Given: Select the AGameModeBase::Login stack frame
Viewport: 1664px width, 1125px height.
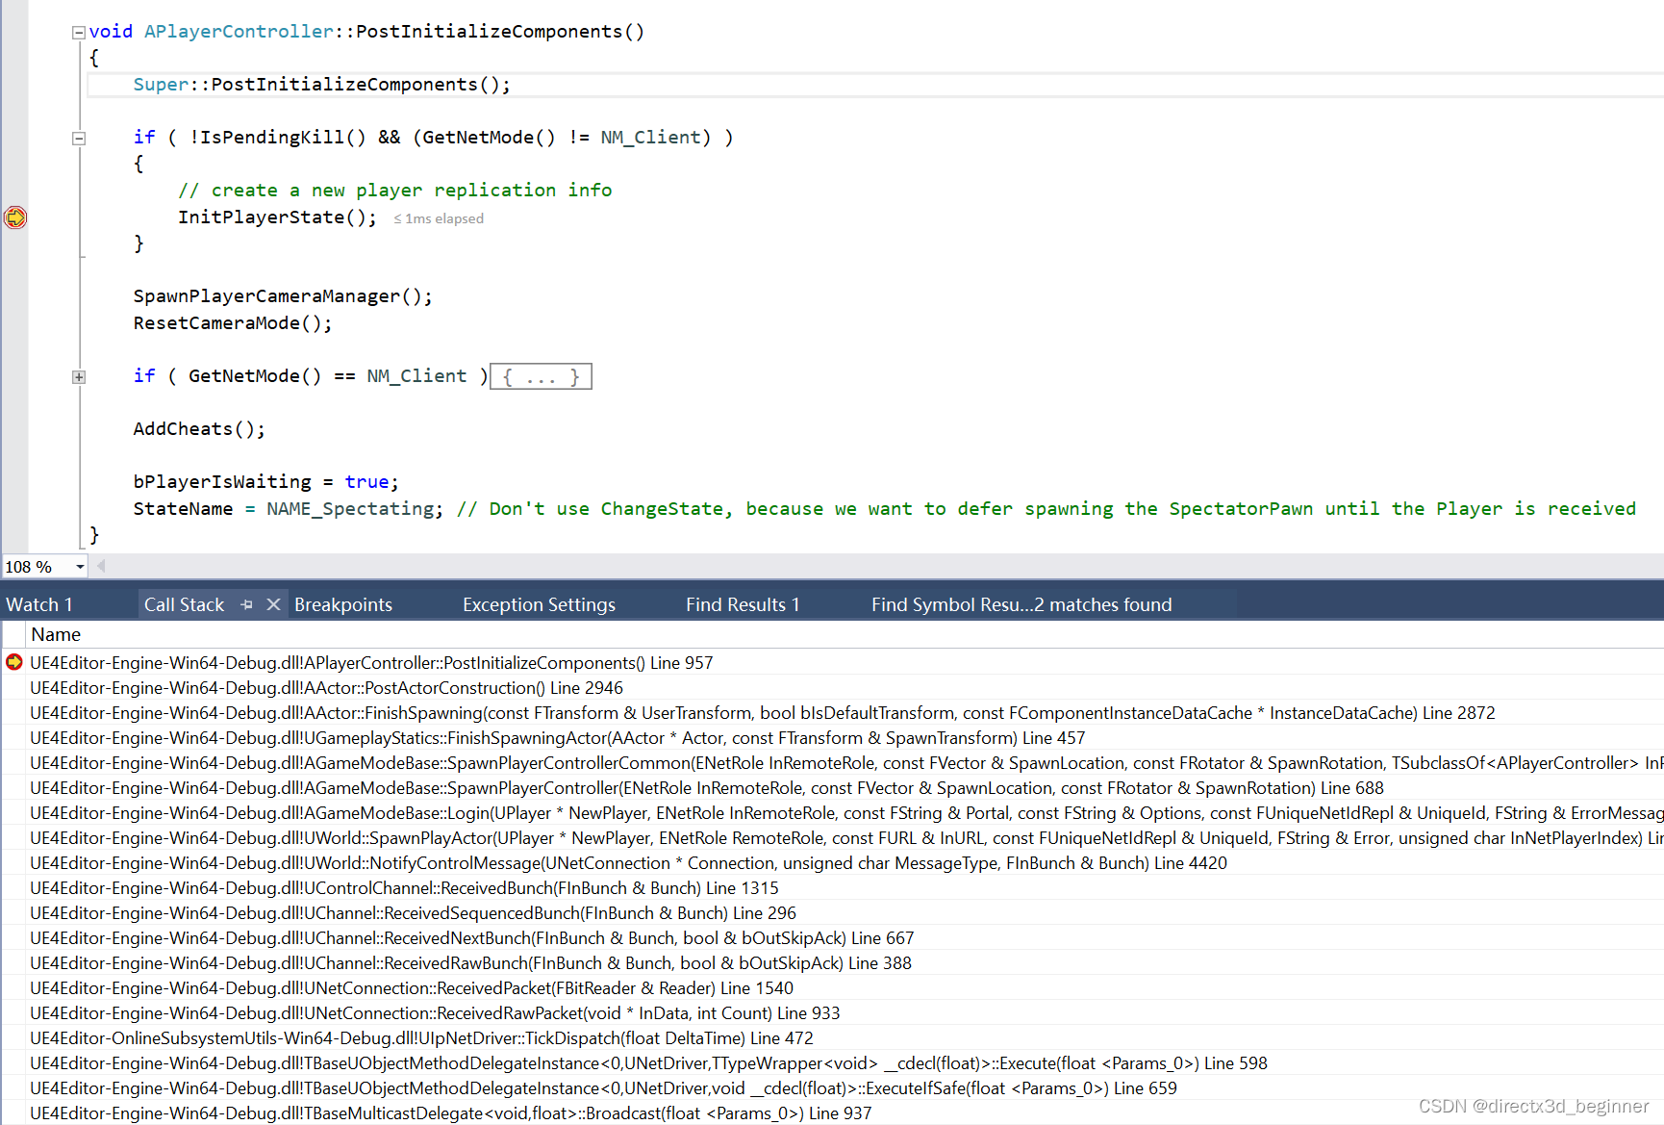Looking at the screenshot, I should point(846,812).
